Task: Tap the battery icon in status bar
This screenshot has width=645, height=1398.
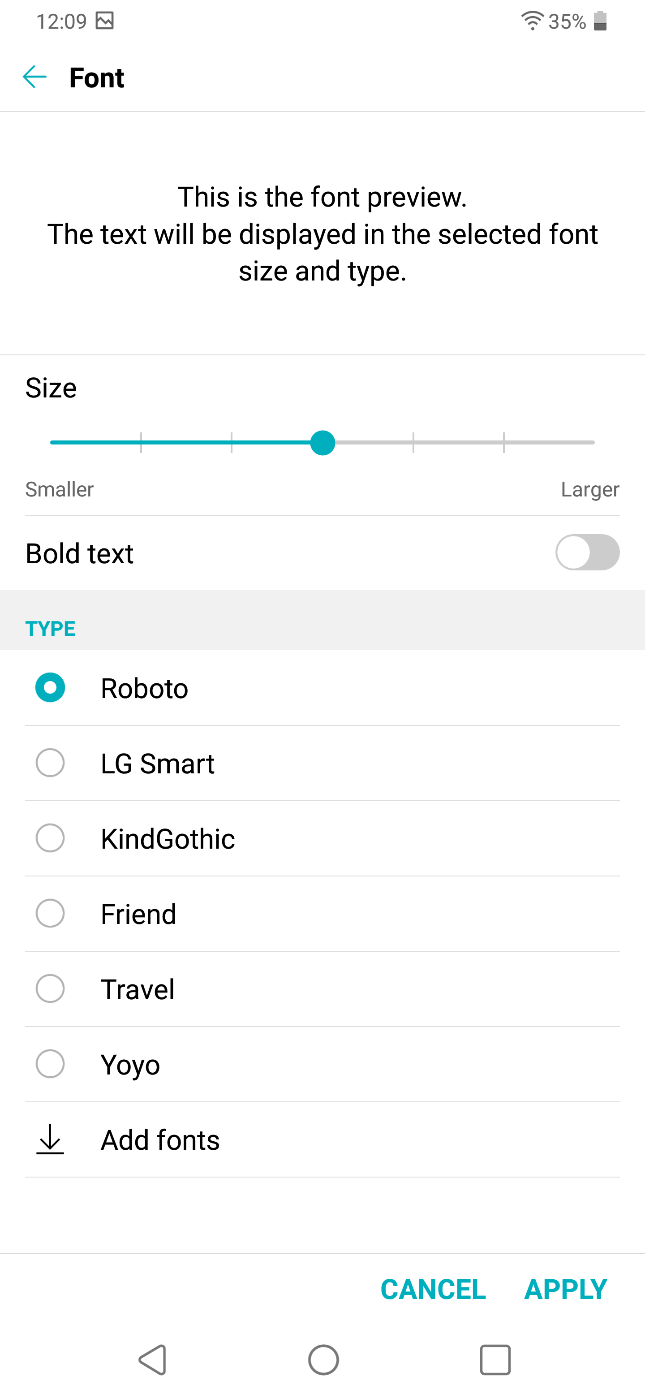Action: pyautogui.click(x=600, y=21)
